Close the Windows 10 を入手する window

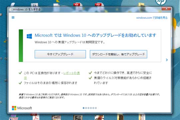click(x=166, y=9)
